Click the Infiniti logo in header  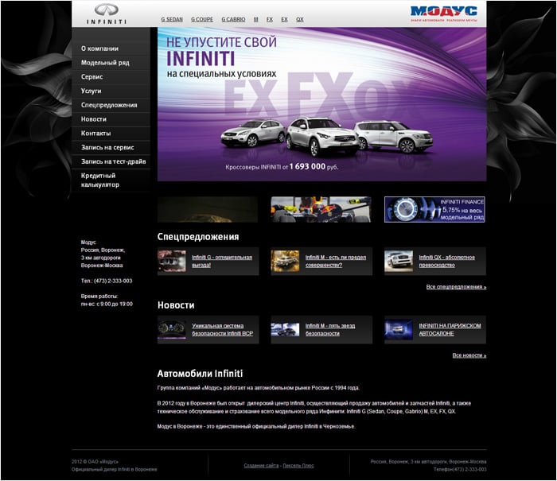coord(106,14)
